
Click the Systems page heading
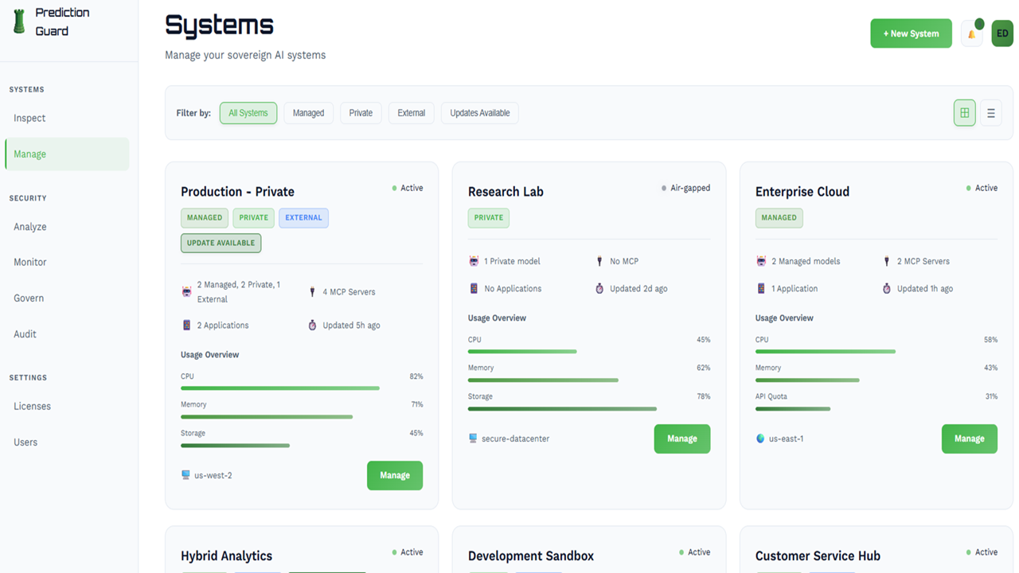219,25
